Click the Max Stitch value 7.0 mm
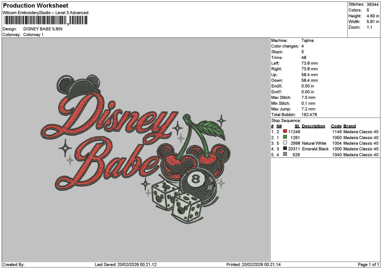The image size is (382, 269). [x=308, y=98]
